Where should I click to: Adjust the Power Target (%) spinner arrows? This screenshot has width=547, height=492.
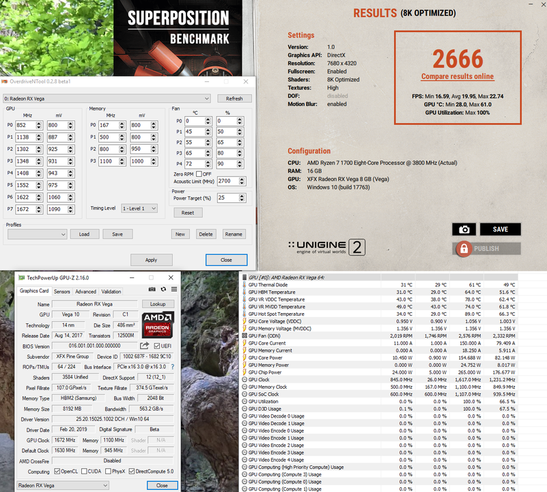click(x=242, y=198)
